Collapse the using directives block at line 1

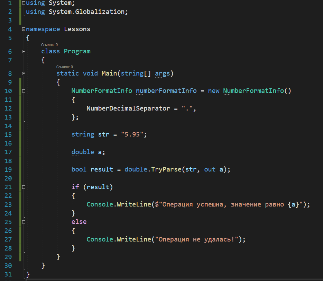tap(24, 3)
